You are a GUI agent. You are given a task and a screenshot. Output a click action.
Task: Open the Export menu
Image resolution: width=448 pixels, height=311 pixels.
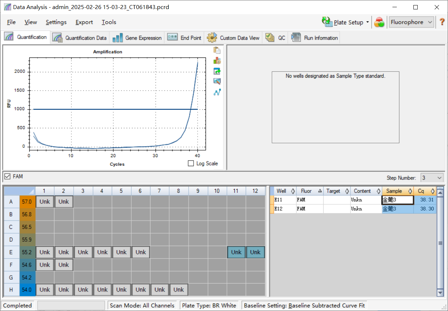pos(84,22)
